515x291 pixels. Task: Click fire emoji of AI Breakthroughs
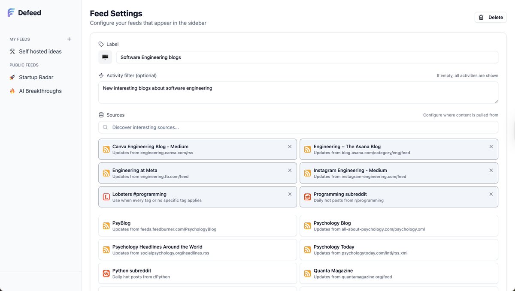tap(12, 91)
